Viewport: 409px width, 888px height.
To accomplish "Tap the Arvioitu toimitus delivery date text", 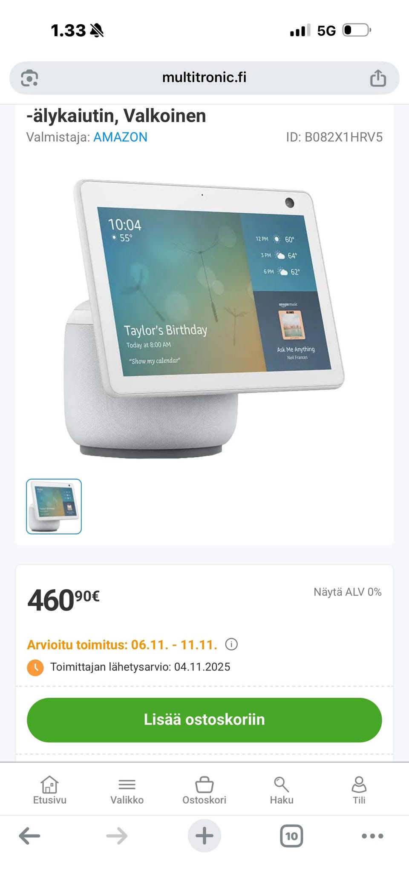I will coord(122,645).
